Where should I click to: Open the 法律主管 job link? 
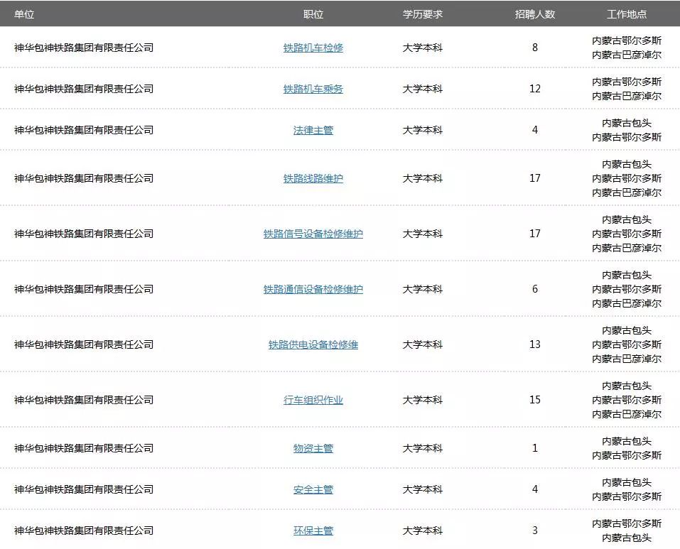pos(313,130)
